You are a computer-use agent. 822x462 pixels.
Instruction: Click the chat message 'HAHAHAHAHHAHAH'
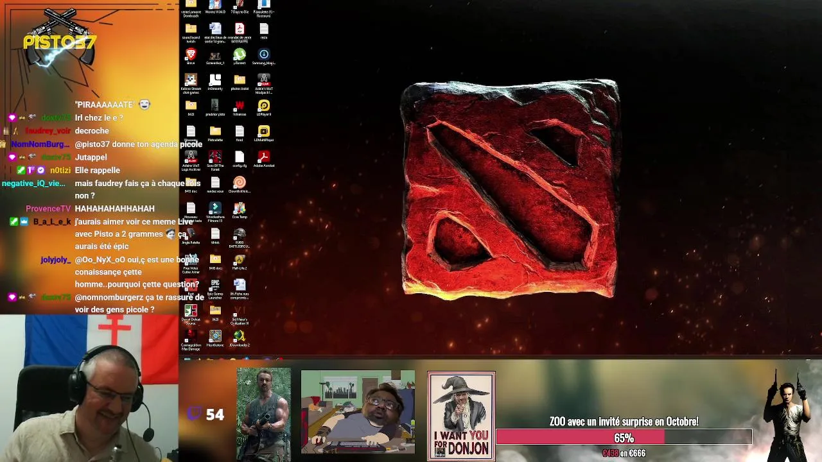tap(114, 209)
